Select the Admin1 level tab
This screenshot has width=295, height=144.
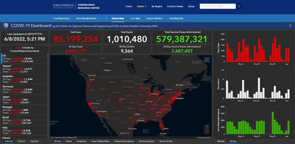tap(22, 141)
